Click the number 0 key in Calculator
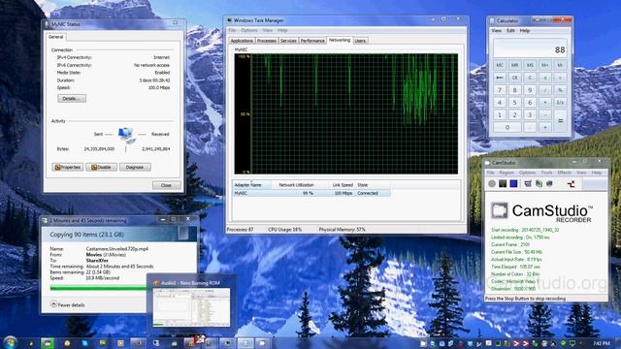 (x=507, y=127)
